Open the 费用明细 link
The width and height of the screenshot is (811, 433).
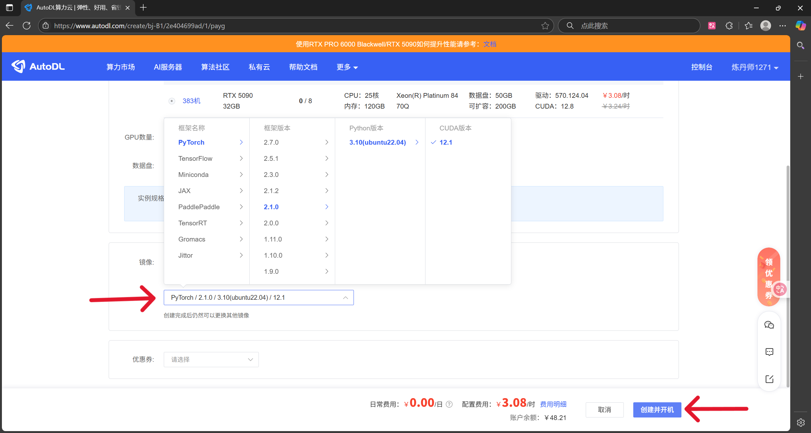click(552, 404)
